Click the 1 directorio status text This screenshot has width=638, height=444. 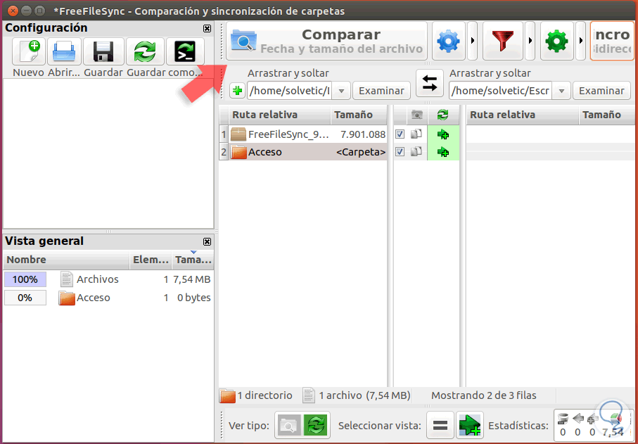pyautogui.click(x=265, y=395)
